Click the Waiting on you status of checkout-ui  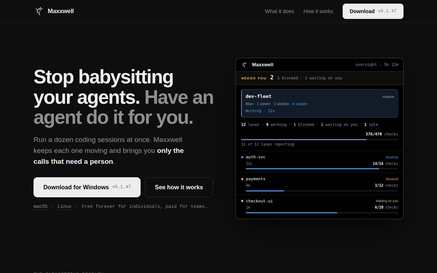point(387,201)
